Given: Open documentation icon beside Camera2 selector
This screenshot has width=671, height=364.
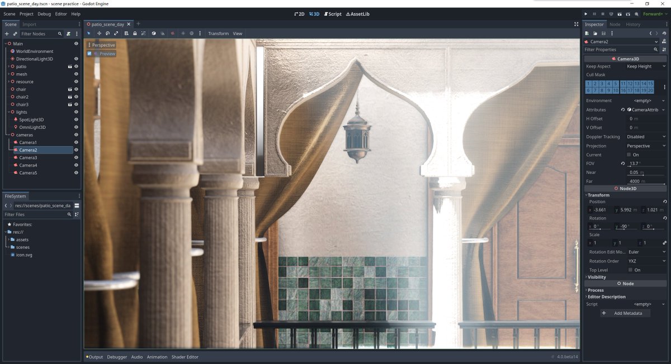Looking at the screenshot, I should click(x=664, y=42).
